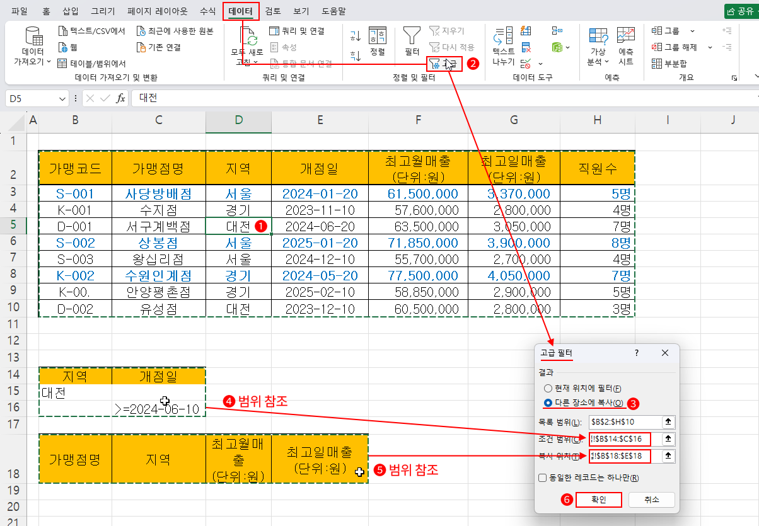759x526 pixels.
Task: Open the Data Validation icon
Action: (x=526, y=63)
